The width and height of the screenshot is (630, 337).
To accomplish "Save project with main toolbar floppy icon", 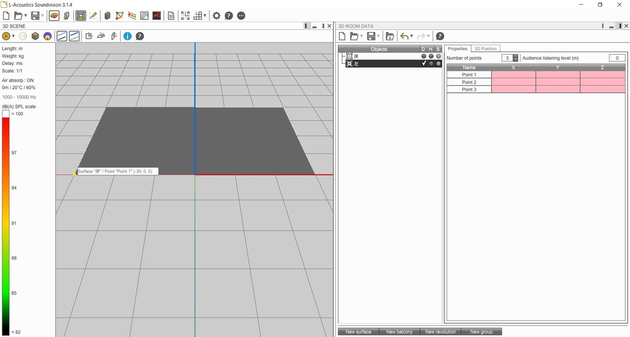I will [x=35, y=16].
